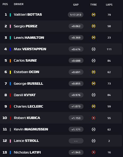Click the TYRE column header
The image size is (123, 157).
[x=94, y=5]
